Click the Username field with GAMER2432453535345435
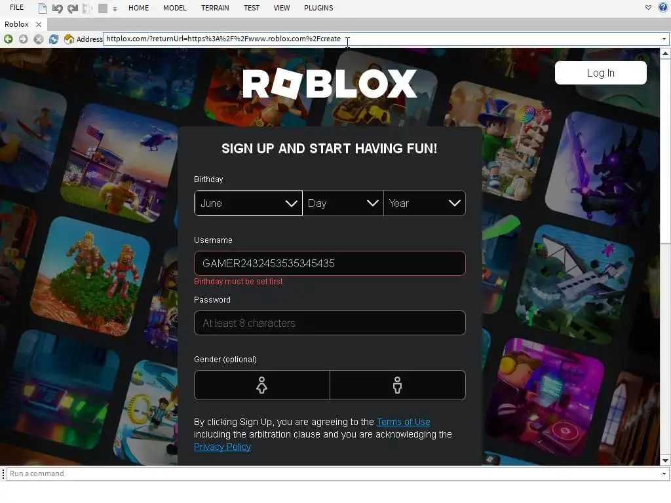671x503 pixels. click(330, 263)
